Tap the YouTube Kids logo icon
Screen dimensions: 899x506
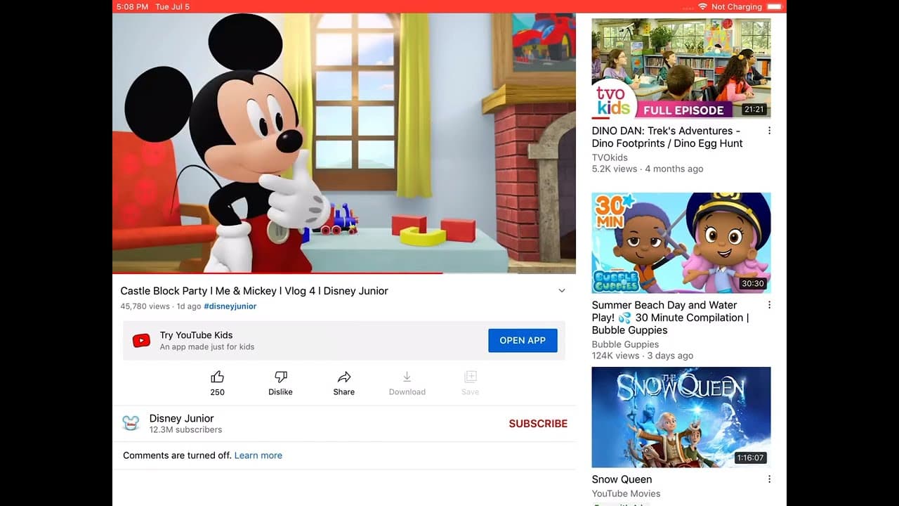click(x=141, y=341)
